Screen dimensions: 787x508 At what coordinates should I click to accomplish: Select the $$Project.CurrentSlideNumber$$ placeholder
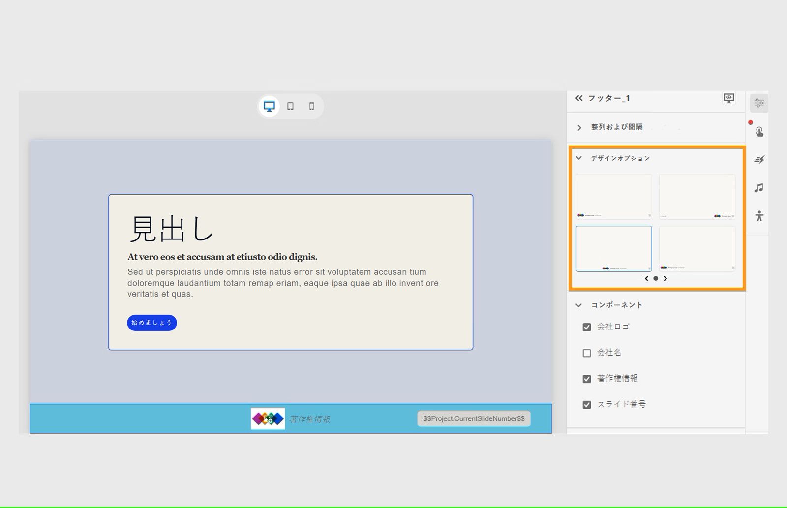pyautogui.click(x=474, y=418)
